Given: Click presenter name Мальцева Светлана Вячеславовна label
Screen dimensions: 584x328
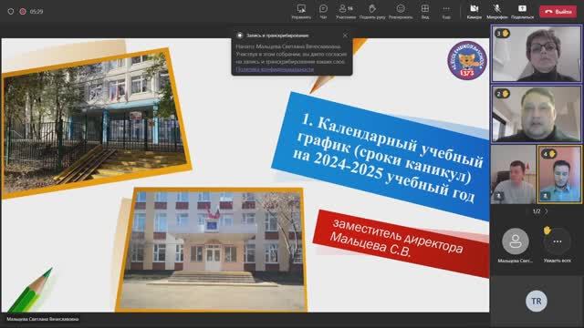Looking at the screenshot, I should (43, 319).
